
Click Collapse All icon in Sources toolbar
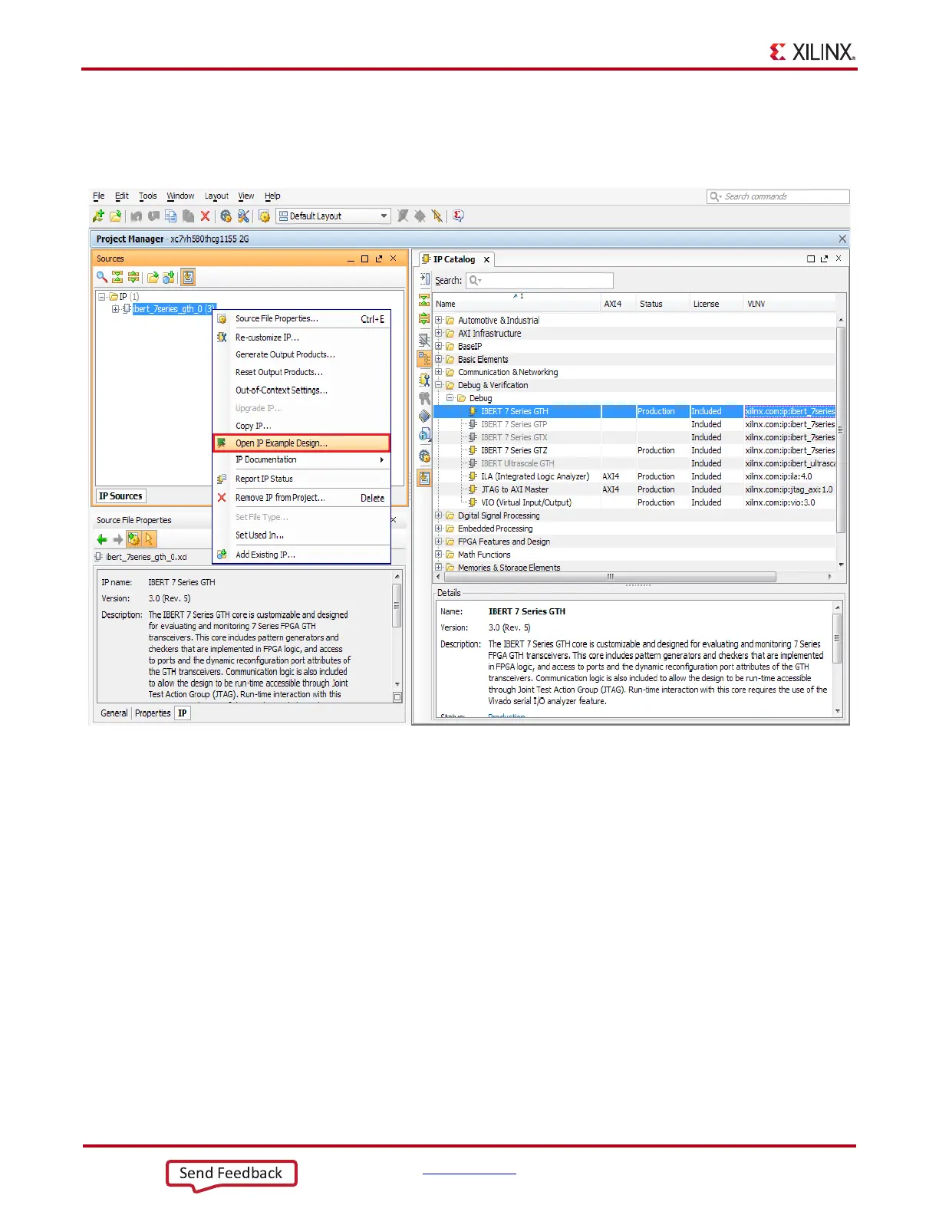[x=117, y=277]
